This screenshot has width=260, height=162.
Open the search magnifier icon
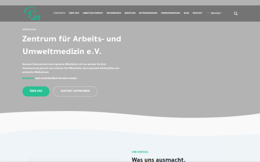coord(236,13)
